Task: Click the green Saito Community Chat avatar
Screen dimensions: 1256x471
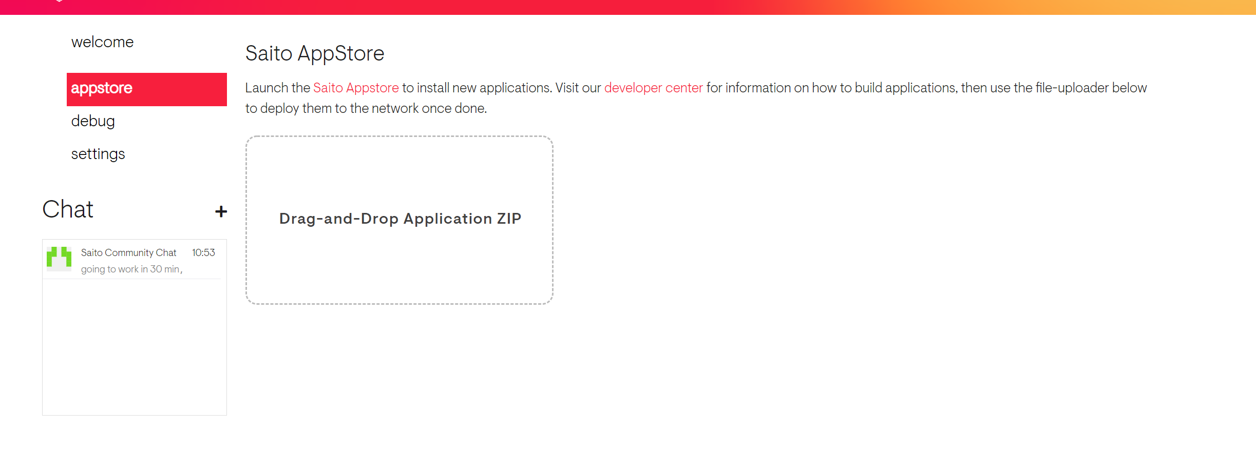Action: (x=59, y=259)
